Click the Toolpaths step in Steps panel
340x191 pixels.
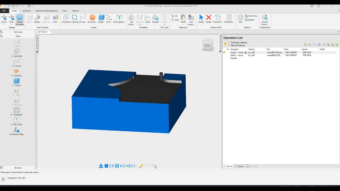16,112
